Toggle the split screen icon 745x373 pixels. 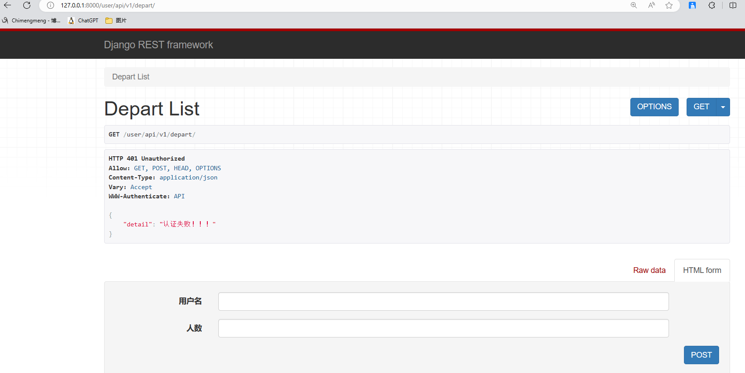733,5
